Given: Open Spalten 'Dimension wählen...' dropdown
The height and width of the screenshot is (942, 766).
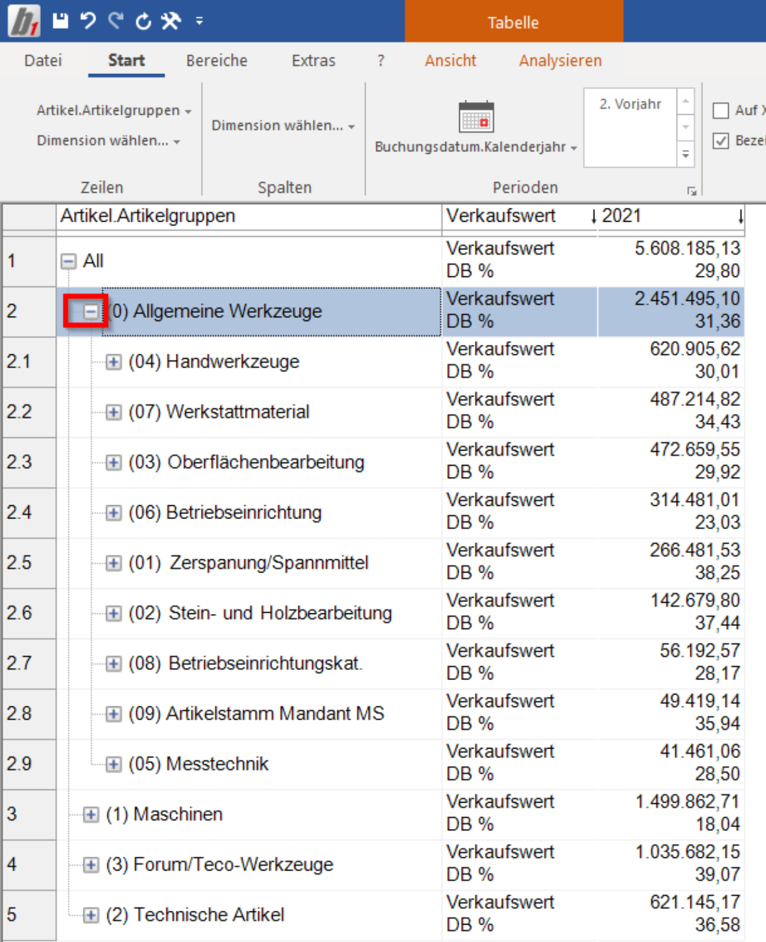Looking at the screenshot, I should [283, 126].
